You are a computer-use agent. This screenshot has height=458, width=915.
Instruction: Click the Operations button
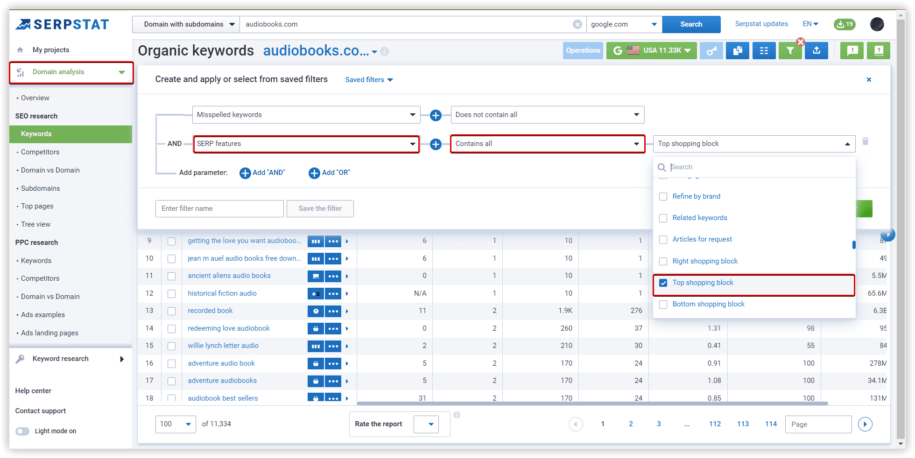(583, 50)
